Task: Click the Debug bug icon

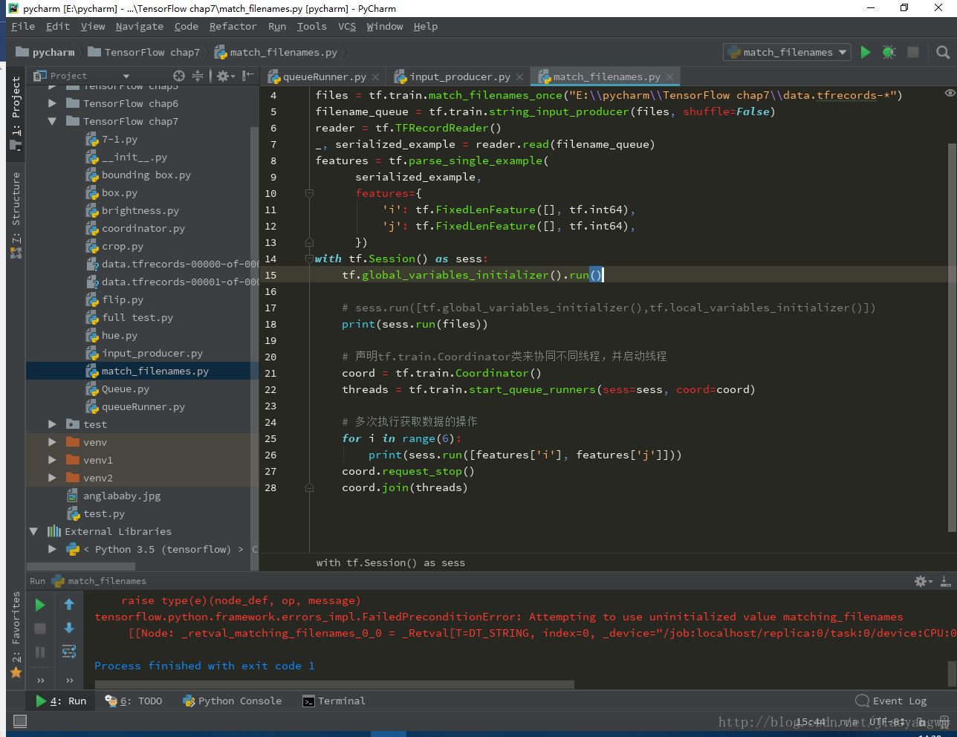Action: (889, 52)
